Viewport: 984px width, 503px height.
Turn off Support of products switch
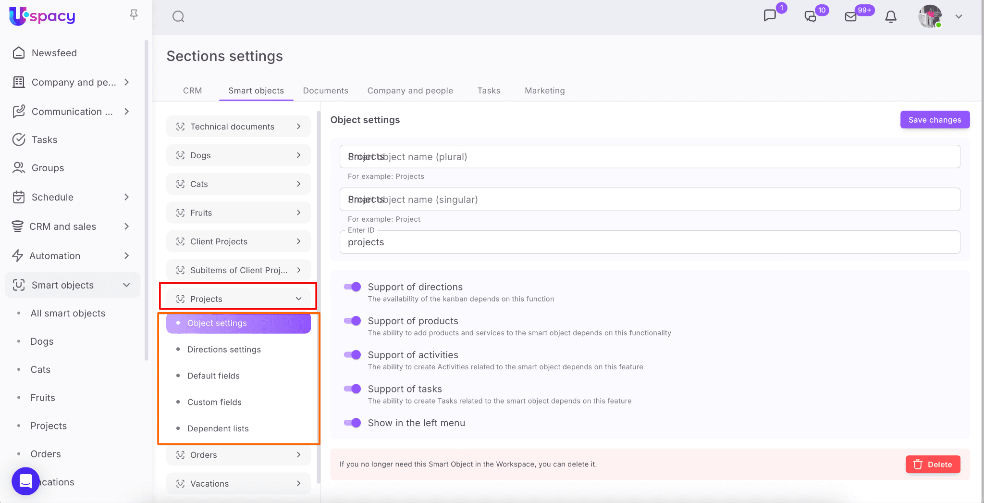353,321
